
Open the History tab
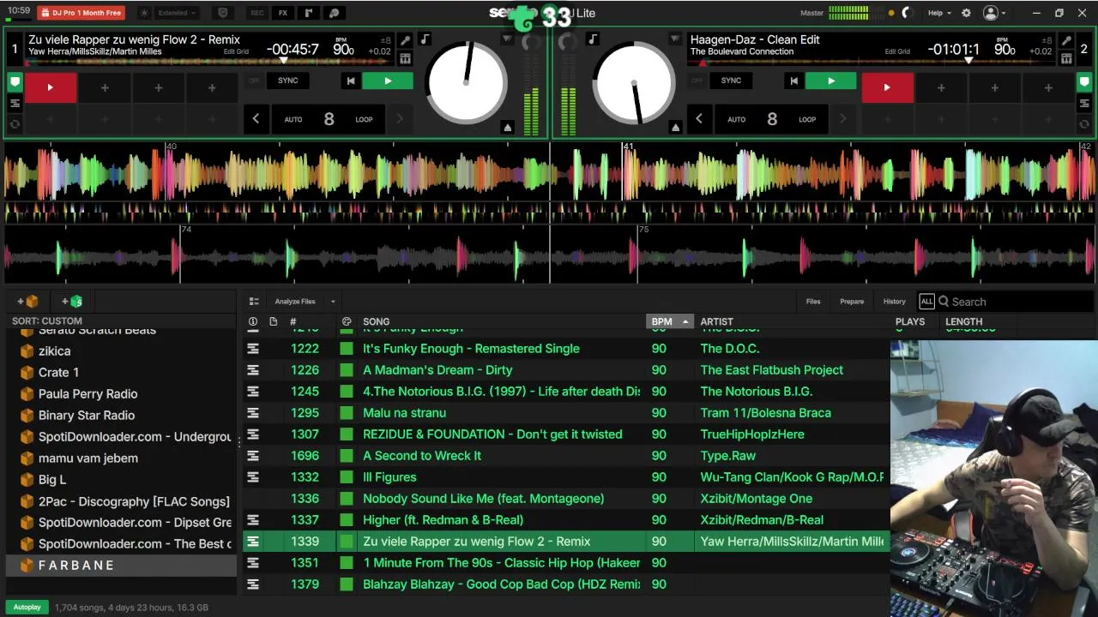(x=895, y=302)
